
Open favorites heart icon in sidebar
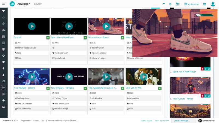coord(4,11)
